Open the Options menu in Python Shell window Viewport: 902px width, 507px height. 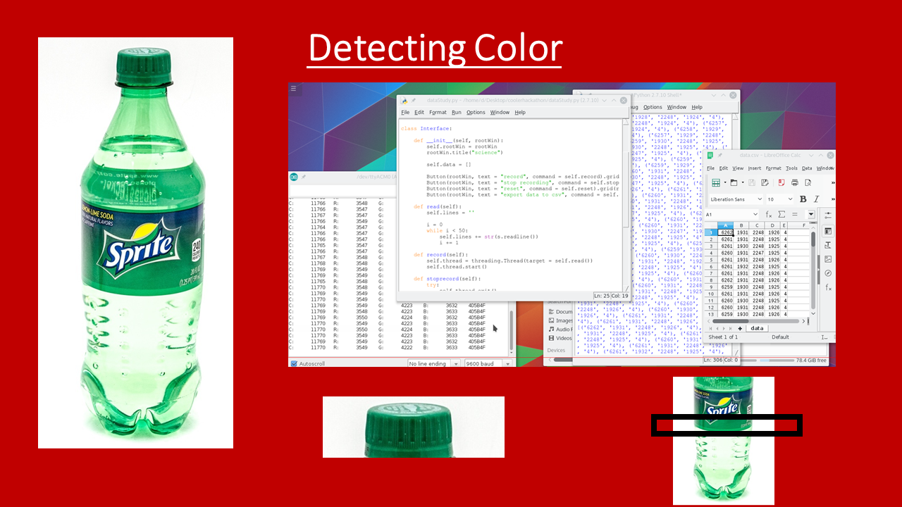tap(653, 107)
